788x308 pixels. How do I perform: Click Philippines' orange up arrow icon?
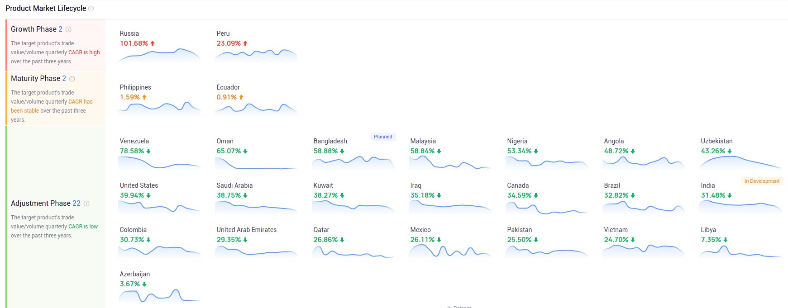[x=144, y=97]
